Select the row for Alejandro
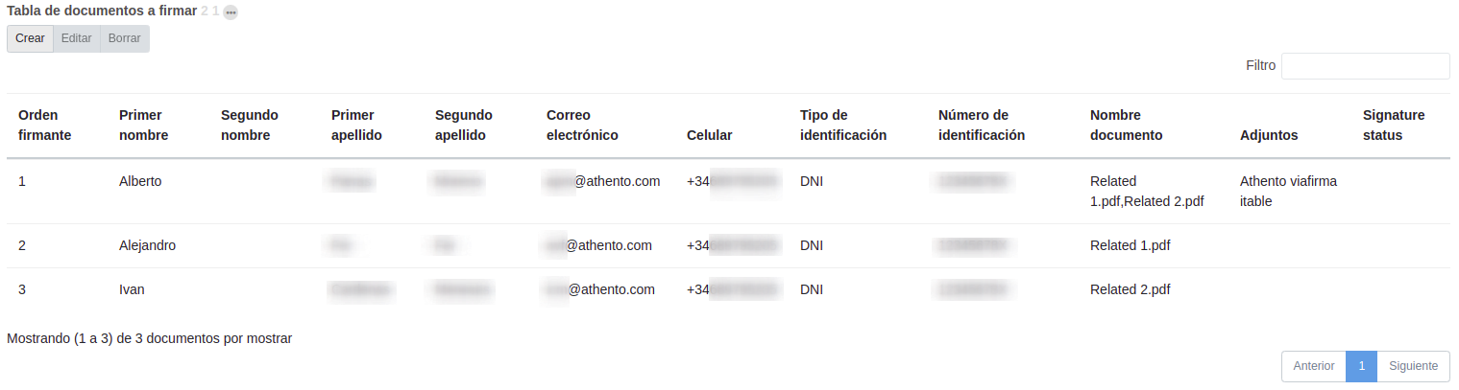Viewport: 1459px width, 390px height. [147, 245]
